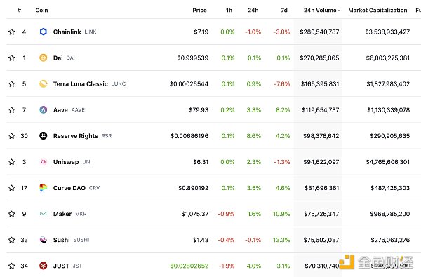The width and height of the screenshot is (421, 277).
Task: Sort by 24h Volume column arrow
Action: [x=339, y=11]
